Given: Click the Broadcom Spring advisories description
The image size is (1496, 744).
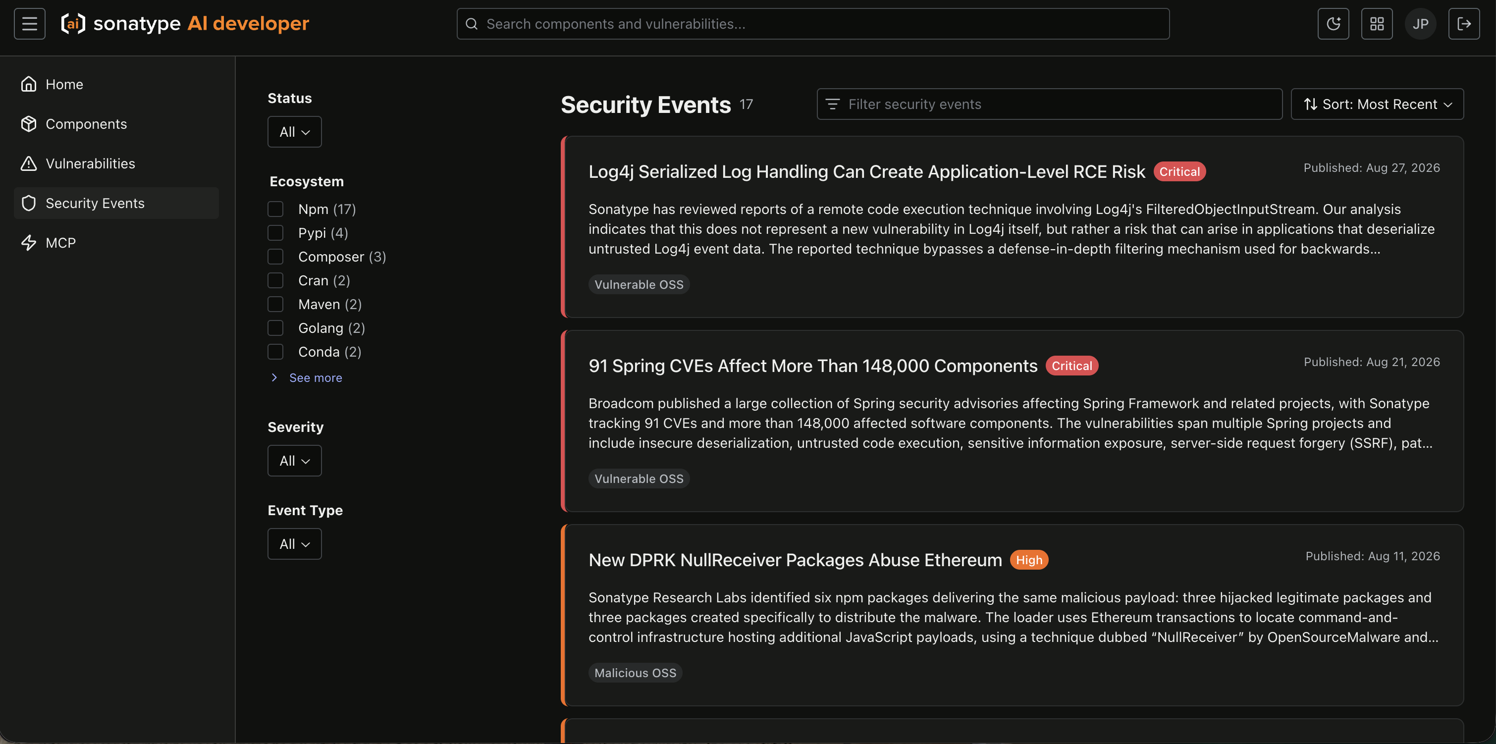Looking at the screenshot, I should [x=1011, y=423].
